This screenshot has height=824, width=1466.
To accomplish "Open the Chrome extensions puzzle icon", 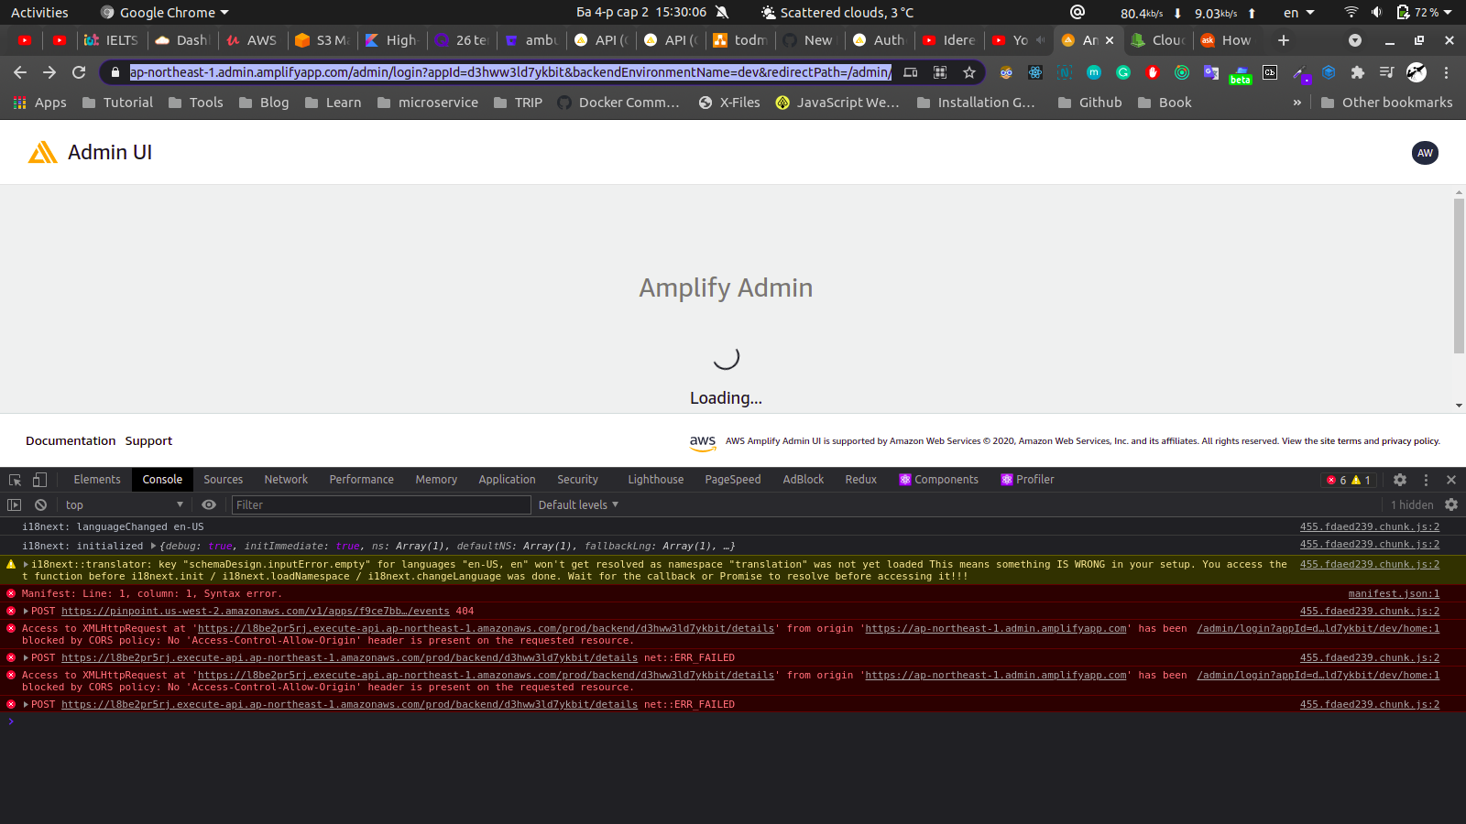I will pyautogui.click(x=1358, y=72).
